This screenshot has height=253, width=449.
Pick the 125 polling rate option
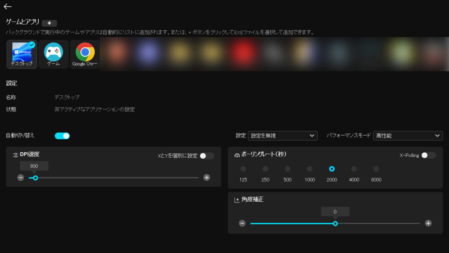pos(243,169)
